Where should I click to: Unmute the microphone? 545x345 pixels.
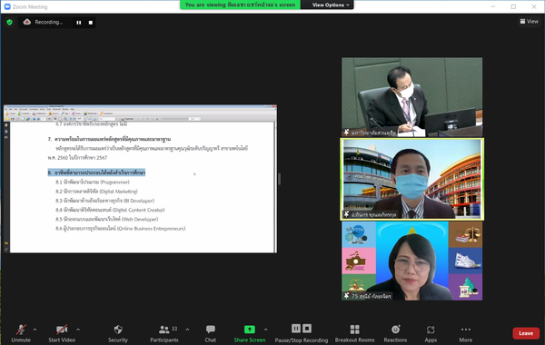click(x=21, y=333)
